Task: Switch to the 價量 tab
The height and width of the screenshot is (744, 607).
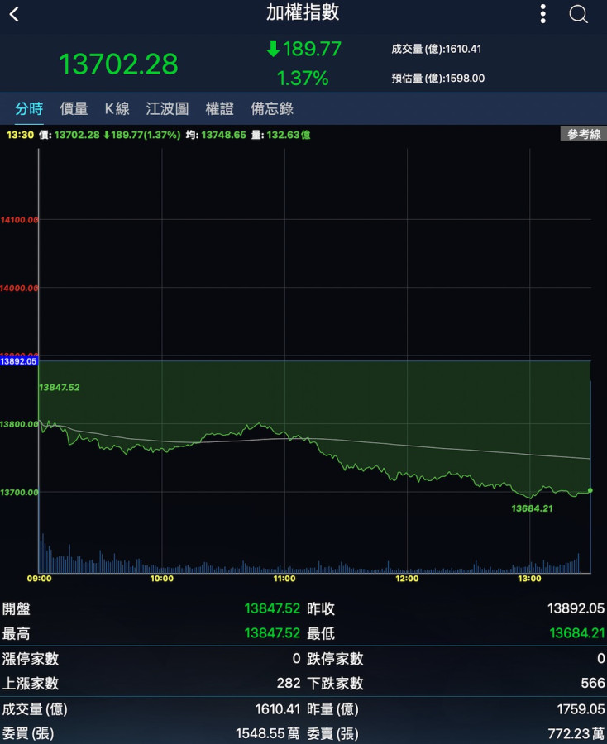Action: coord(74,108)
